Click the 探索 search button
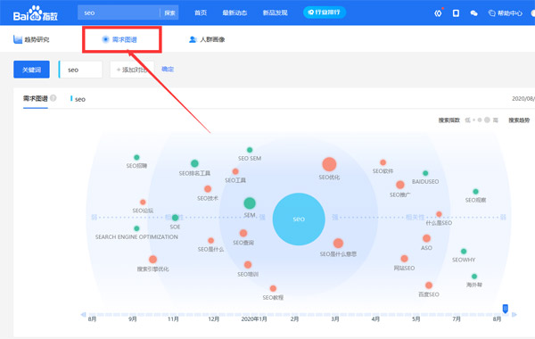Screen dimensions: 535x339 point(169,13)
